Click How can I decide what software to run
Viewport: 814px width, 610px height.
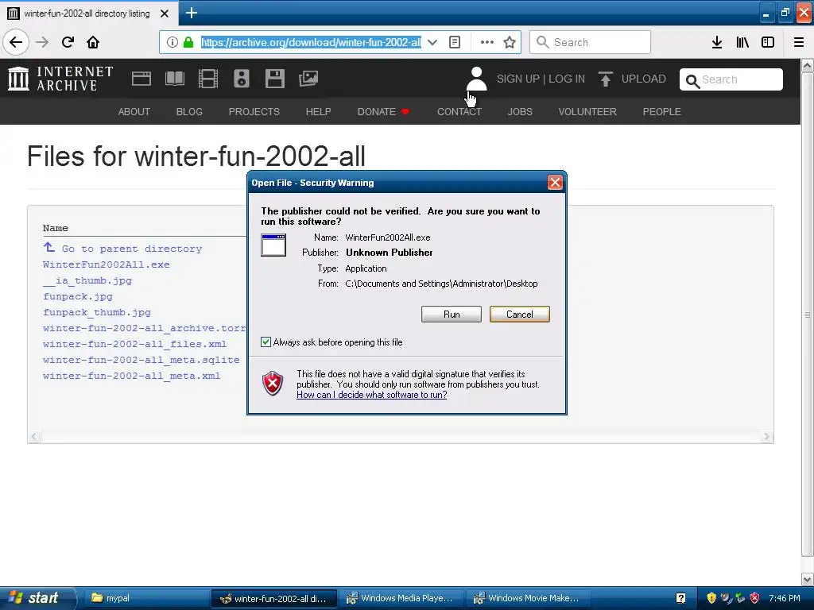pos(372,395)
